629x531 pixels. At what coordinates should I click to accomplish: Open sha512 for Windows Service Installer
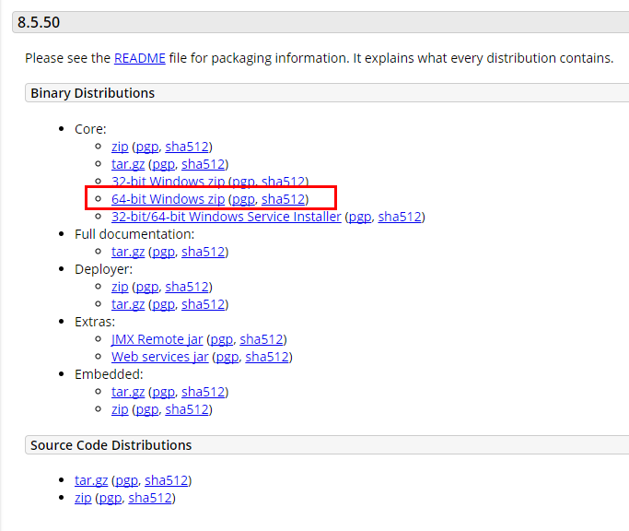(400, 217)
